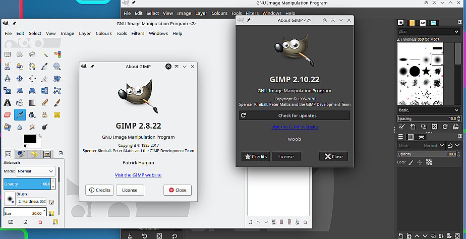The image size is (466, 239).
Task: Open the mode reset dropdown beside layer Mode
Action: tap(453, 146)
